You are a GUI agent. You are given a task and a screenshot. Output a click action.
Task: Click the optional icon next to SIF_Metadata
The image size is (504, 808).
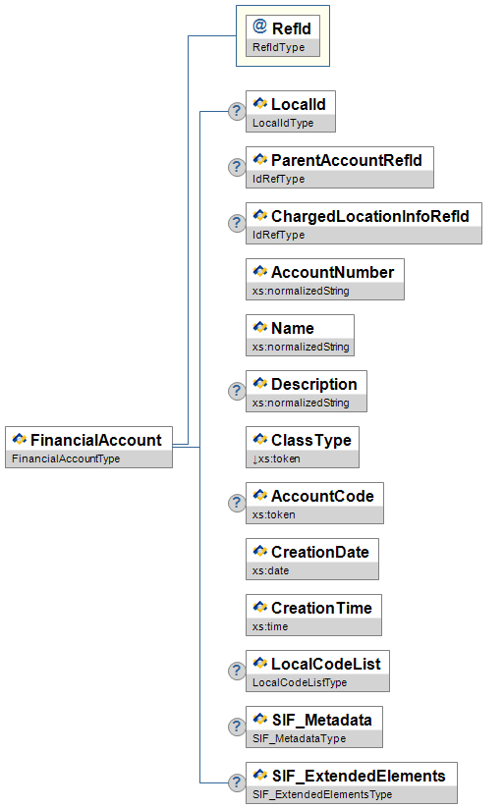[237, 727]
